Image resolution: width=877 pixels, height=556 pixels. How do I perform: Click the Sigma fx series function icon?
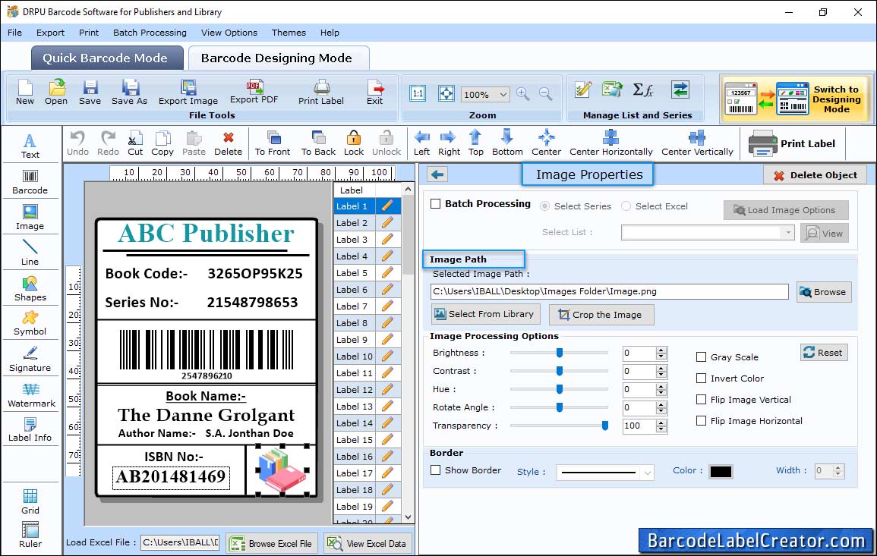click(x=642, y=90)
